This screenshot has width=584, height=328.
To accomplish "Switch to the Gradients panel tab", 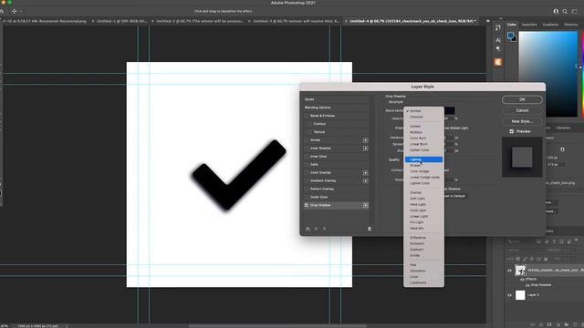I will [550, 25].
